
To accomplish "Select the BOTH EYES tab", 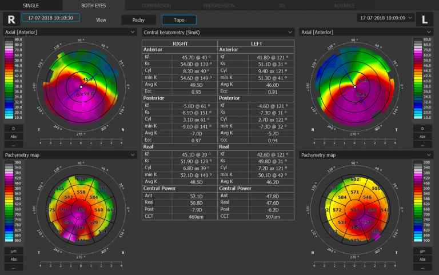I will (94, 5).
